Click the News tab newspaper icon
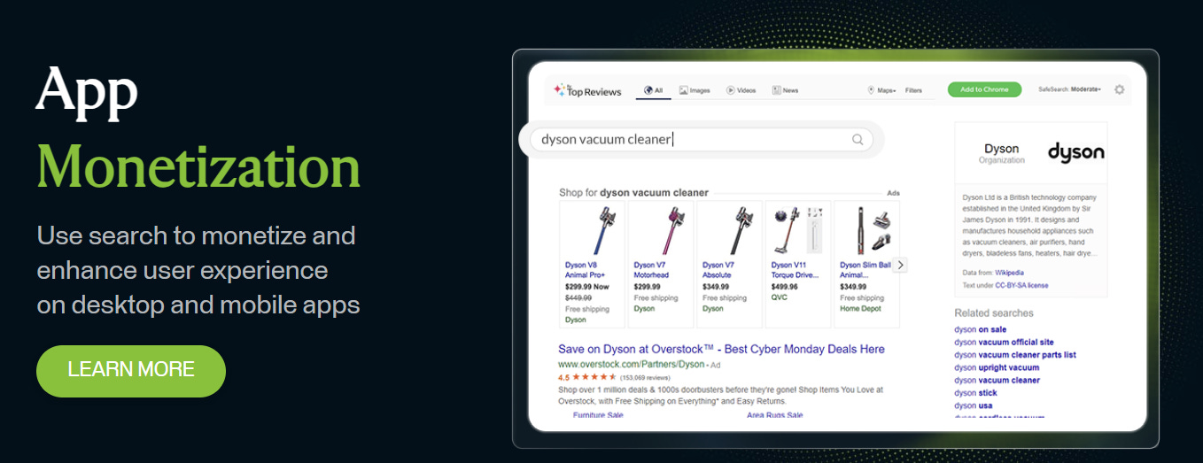The image size is (1203, 463). (776, 90)
